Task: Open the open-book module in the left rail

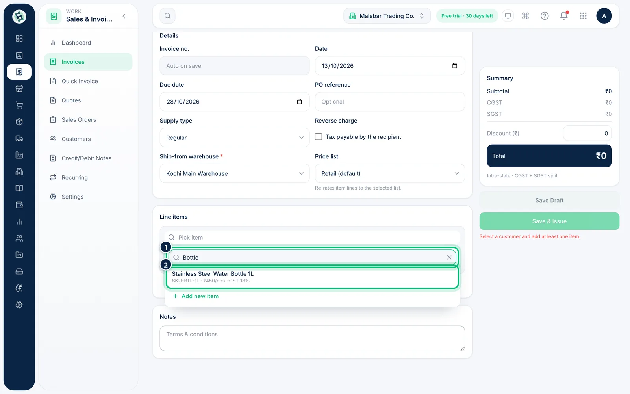Action: [x=19, y=188]
